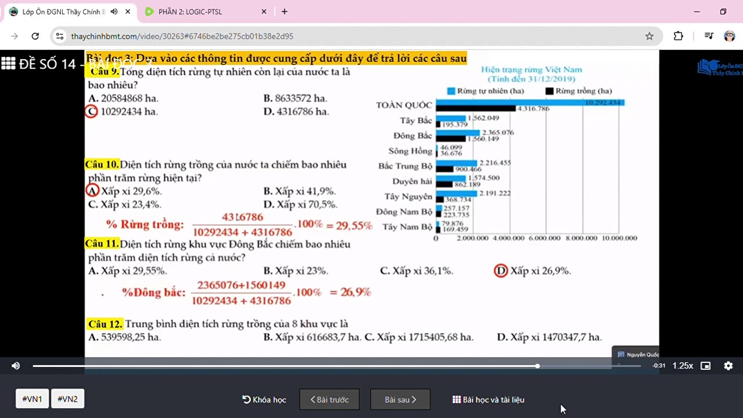
Task: Open a new browser tab
Action: pyautogui.click(x=284, y=12)
